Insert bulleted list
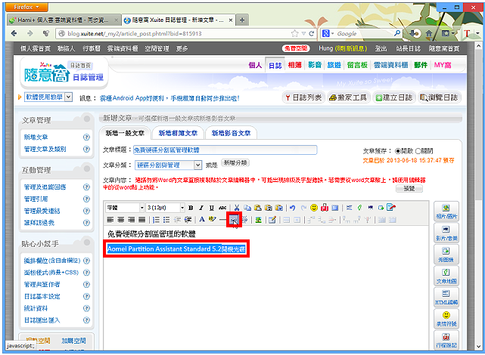485x355 pixels. point(166,220)
